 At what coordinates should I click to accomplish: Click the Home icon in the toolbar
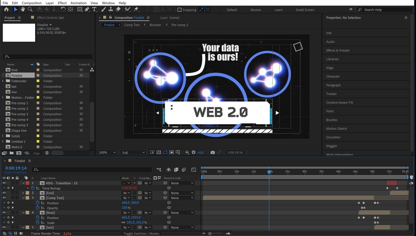pos(6,10)
